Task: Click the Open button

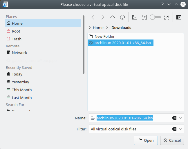Action: coord(146,140)
